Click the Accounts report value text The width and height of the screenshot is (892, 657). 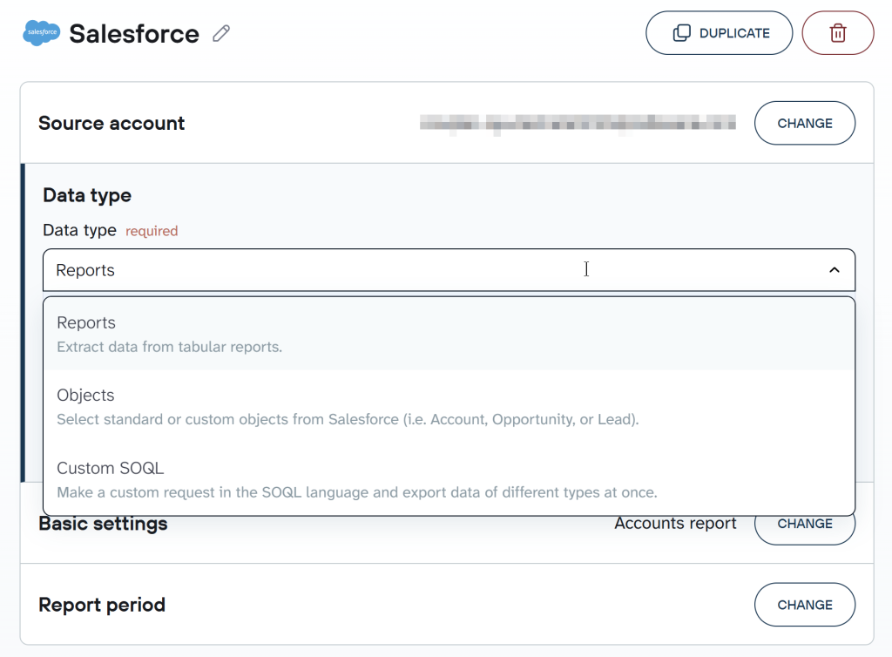click(x=675, y=524)
